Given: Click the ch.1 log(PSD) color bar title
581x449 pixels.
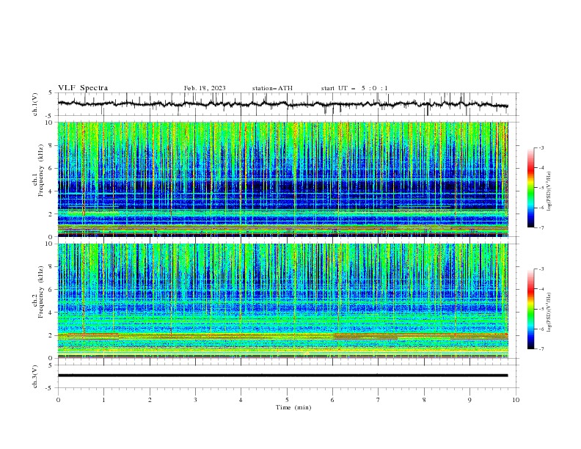Looking at the screenshot, I should point(549,191).
